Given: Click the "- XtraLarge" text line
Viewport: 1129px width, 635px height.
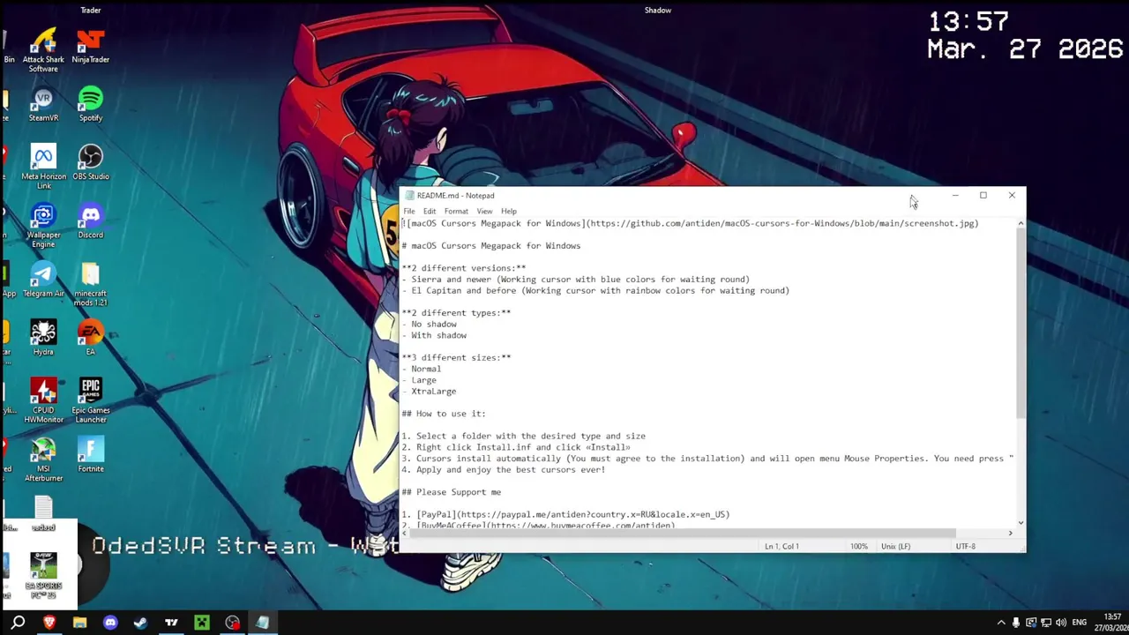Looking at the screenshot, I should pos(430,392).
